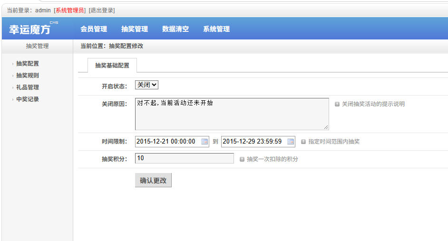Click the info icon beside 关闭抽奖活动的提示说明

(337, 104)
